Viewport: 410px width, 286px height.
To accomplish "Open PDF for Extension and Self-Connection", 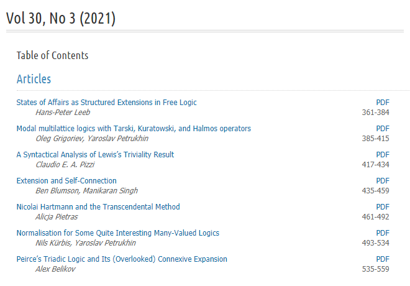I will pos(383,181).
